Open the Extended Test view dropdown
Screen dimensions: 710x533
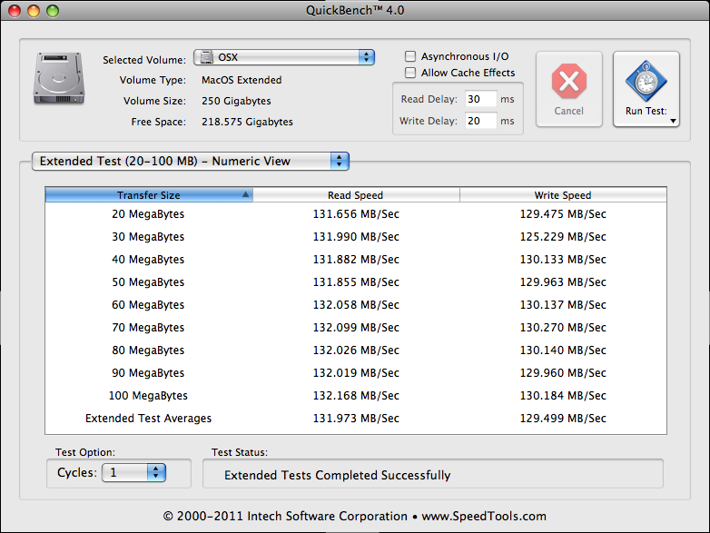pos(190,162)
